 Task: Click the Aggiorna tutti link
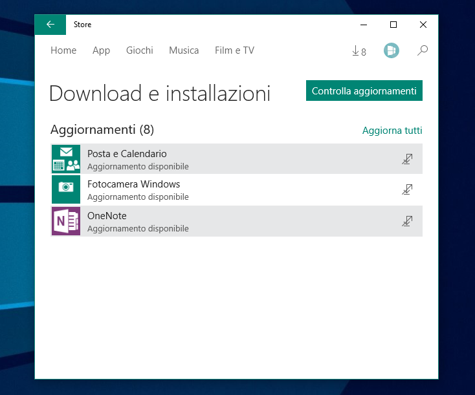click(392, 131)
